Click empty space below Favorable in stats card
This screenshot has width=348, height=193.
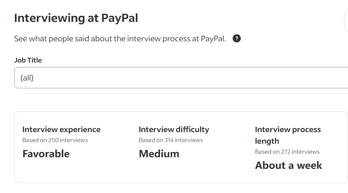point(67,171)
